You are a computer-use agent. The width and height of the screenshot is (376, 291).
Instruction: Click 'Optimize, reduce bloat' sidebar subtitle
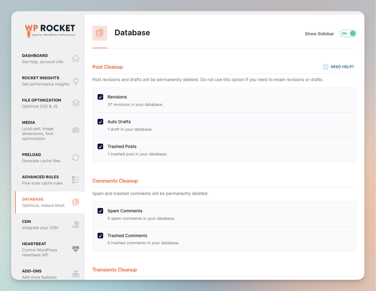[43, 205]
